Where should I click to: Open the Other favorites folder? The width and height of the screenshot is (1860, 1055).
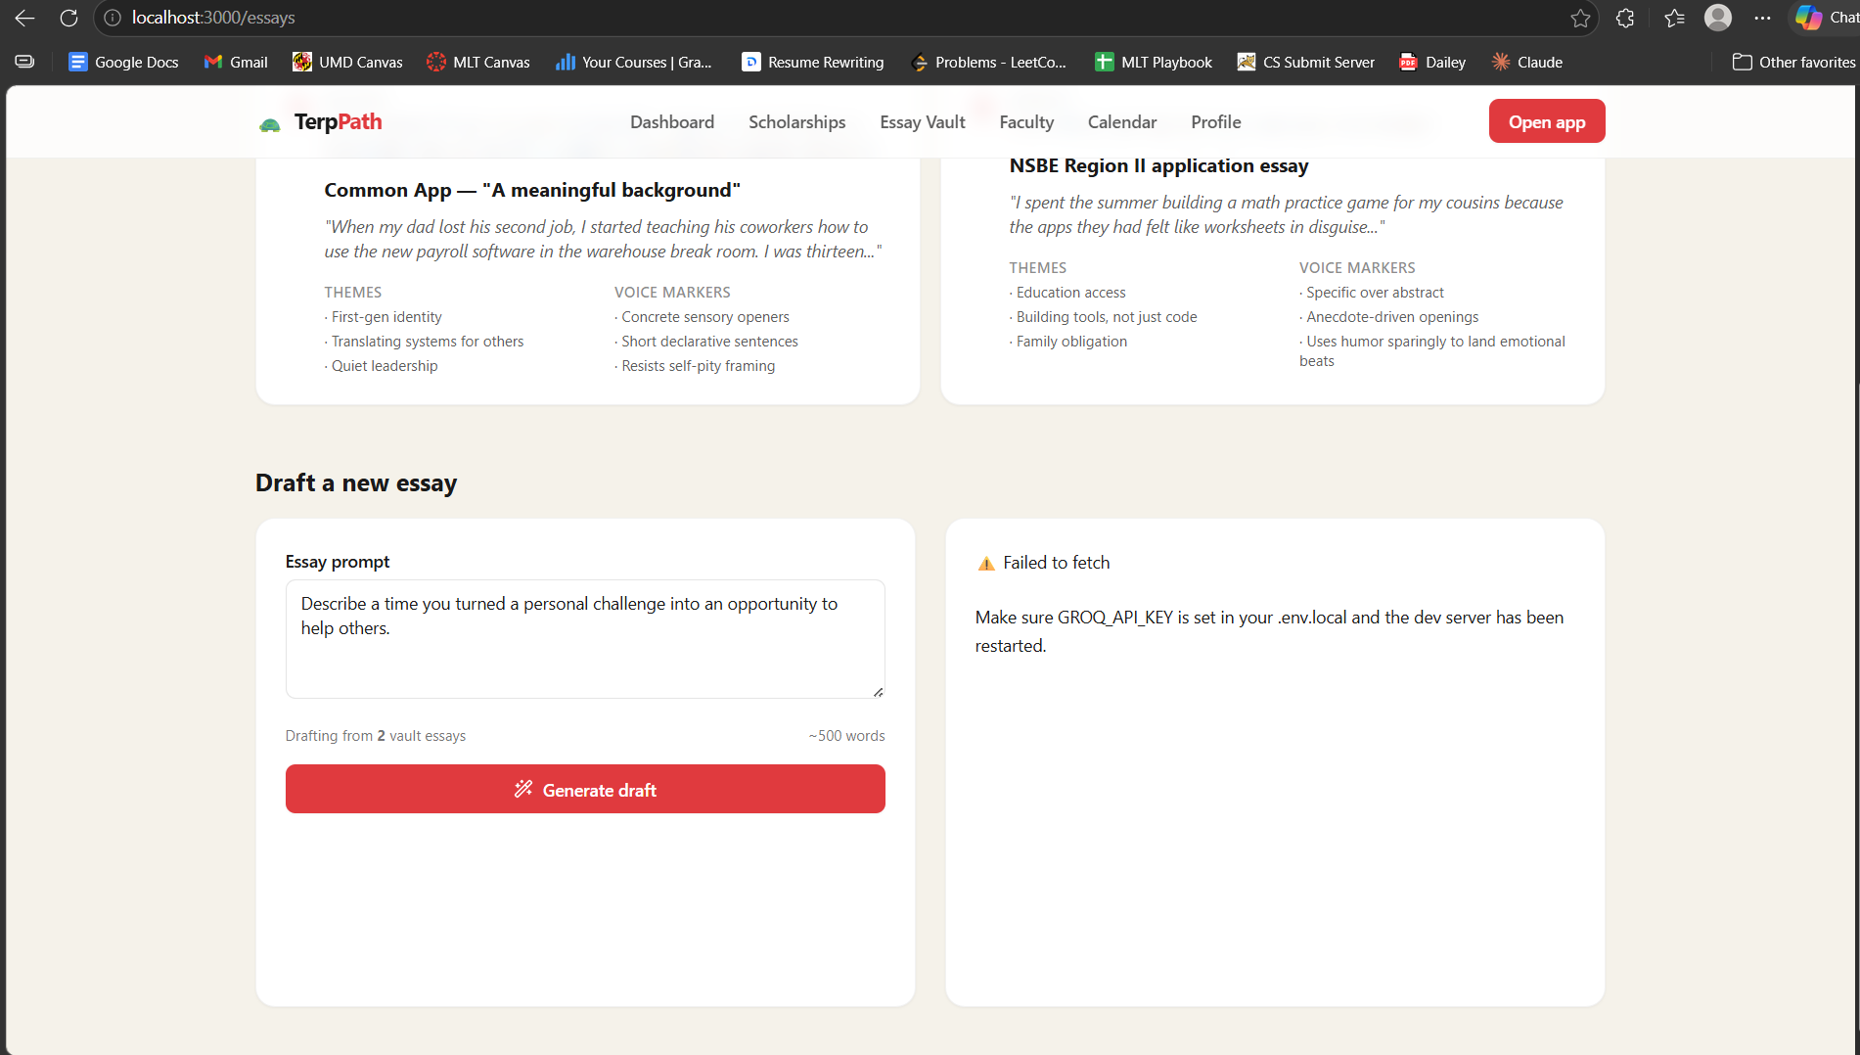point(1794,62)
